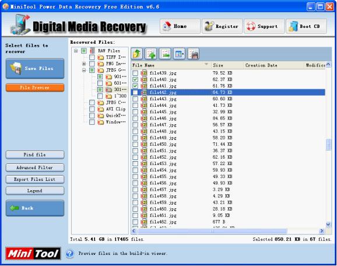Click the vertical scrollbar thumb
This screenshot has width=337, height=266.
pyautogui.click(x=328, y=145)
